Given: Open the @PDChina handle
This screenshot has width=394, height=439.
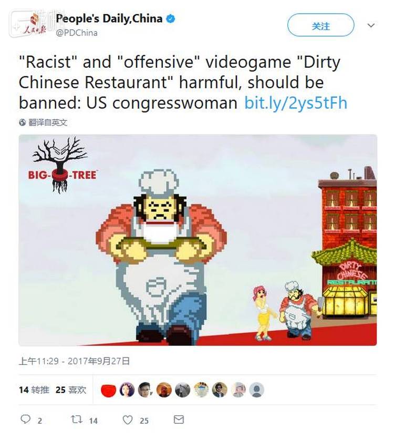Looking at the screenshot, I should [77, 33].
